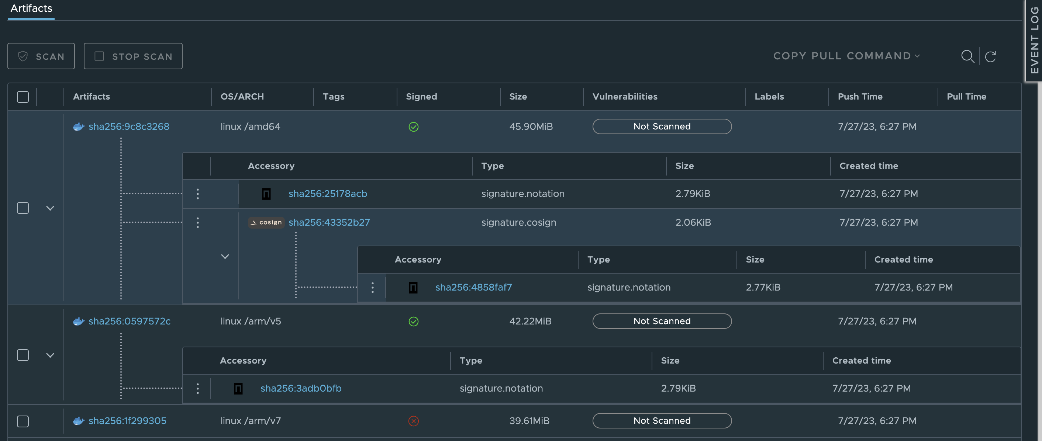Check the select-all checkbox in header row
The width and height of the screenshot is (1042, 441).
point(23,97)
